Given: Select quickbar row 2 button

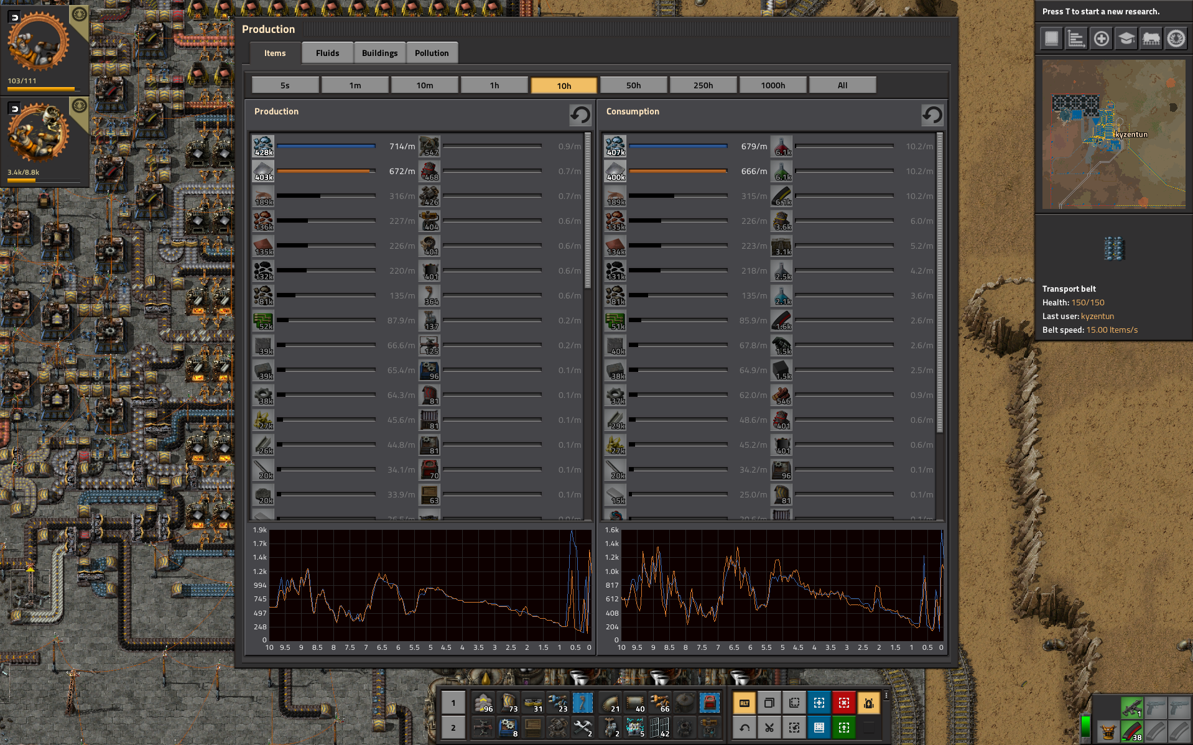Looking at the screenshot, I should [x=453, y=728].
